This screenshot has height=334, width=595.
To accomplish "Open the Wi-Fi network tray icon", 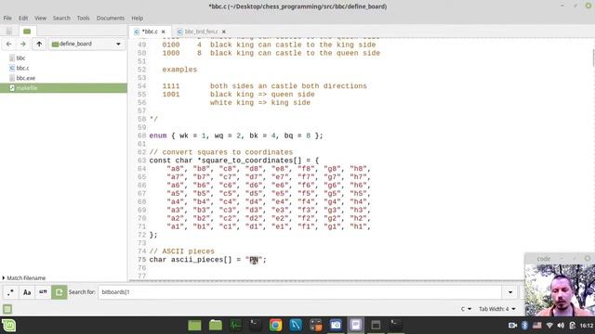I will [x=549, y=326].
